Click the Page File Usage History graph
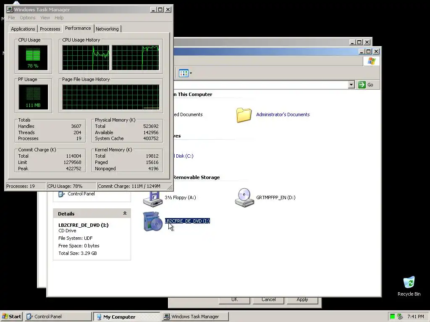This screenshot has width=430, height=322. 110,97
